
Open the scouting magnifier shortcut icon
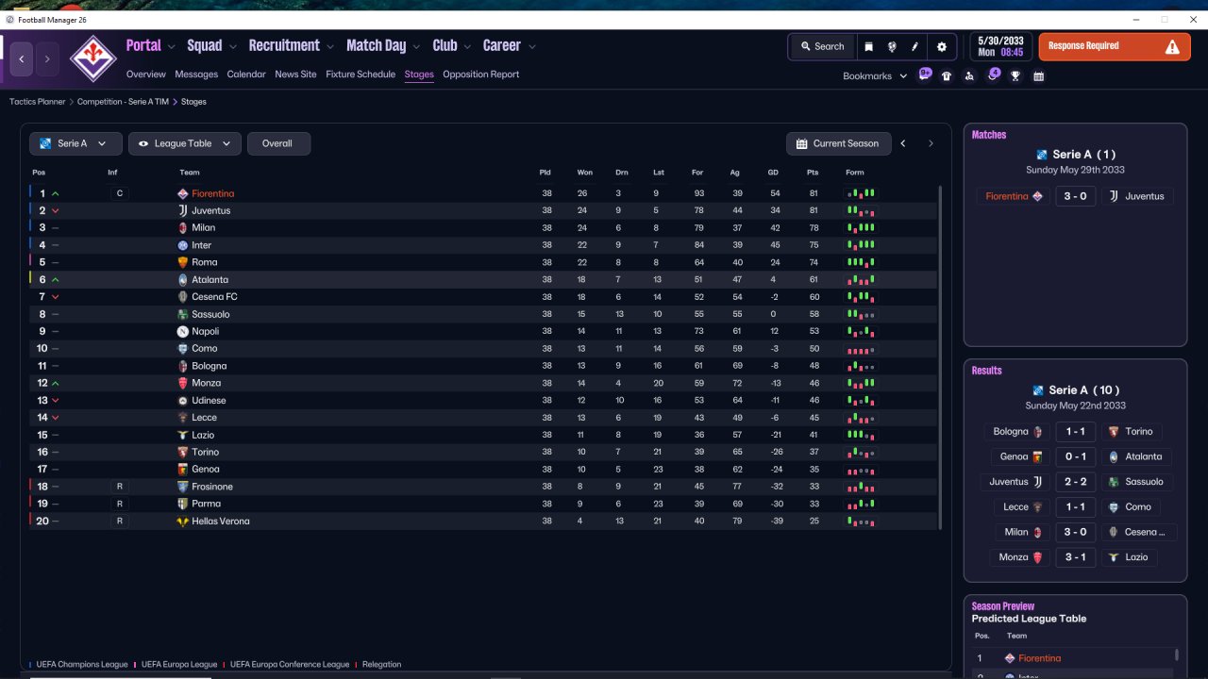[x=969, y=76]
